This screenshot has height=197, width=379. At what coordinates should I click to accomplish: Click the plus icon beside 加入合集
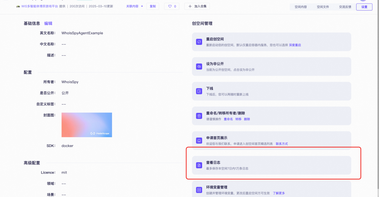coord(190,6)
